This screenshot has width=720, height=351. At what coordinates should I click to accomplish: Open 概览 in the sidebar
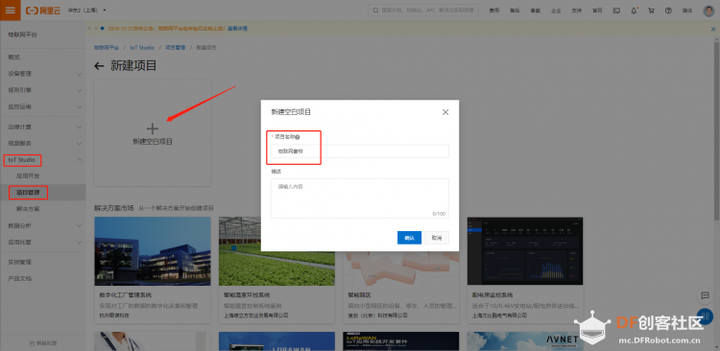(13, 58)
